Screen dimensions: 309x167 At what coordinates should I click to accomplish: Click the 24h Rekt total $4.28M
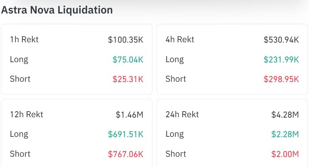285,114
